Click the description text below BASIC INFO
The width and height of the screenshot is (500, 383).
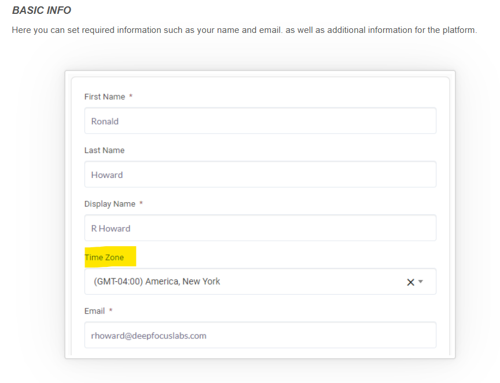[244, 30]
